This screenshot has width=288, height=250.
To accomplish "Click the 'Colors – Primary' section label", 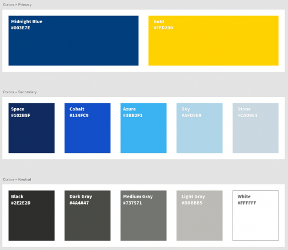I will click(17, 4).
